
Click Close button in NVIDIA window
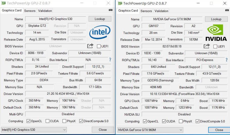click(219, 130)
